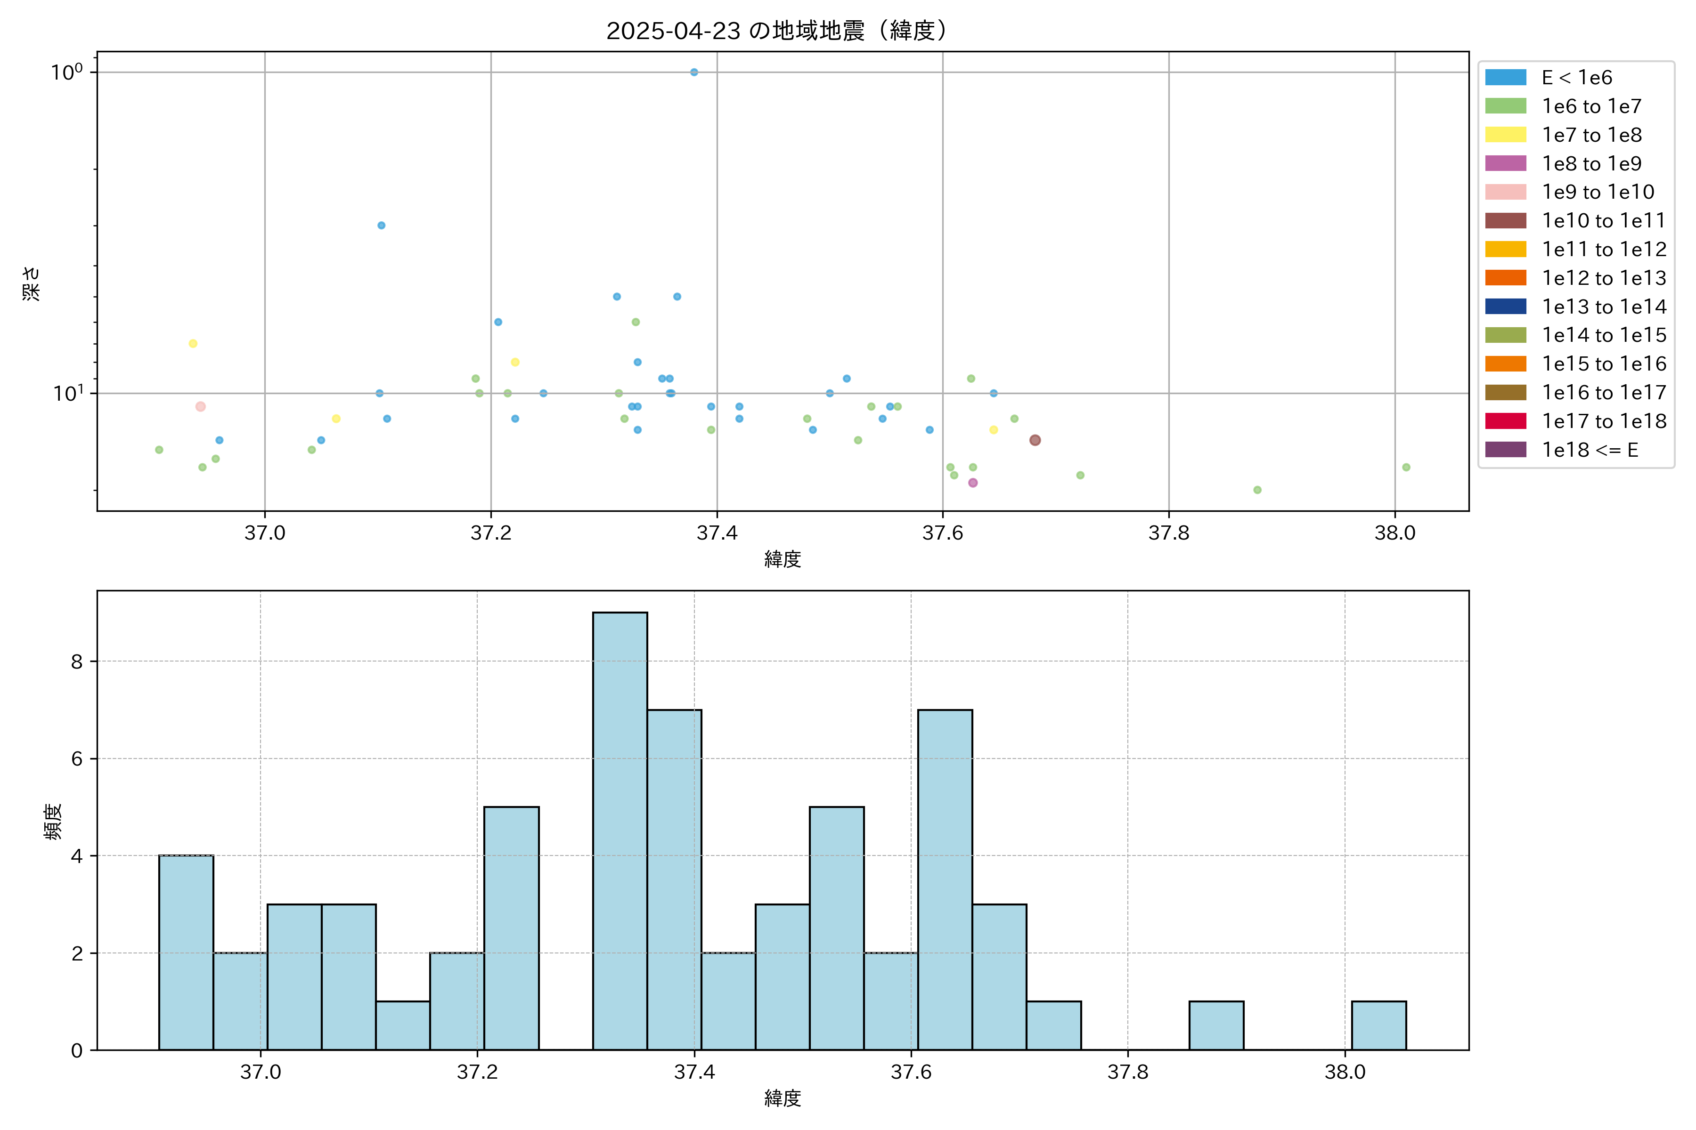
Task: Click the purple 1e8 to 1e9 legend swatch
Action: click(x=1505, y=163)
